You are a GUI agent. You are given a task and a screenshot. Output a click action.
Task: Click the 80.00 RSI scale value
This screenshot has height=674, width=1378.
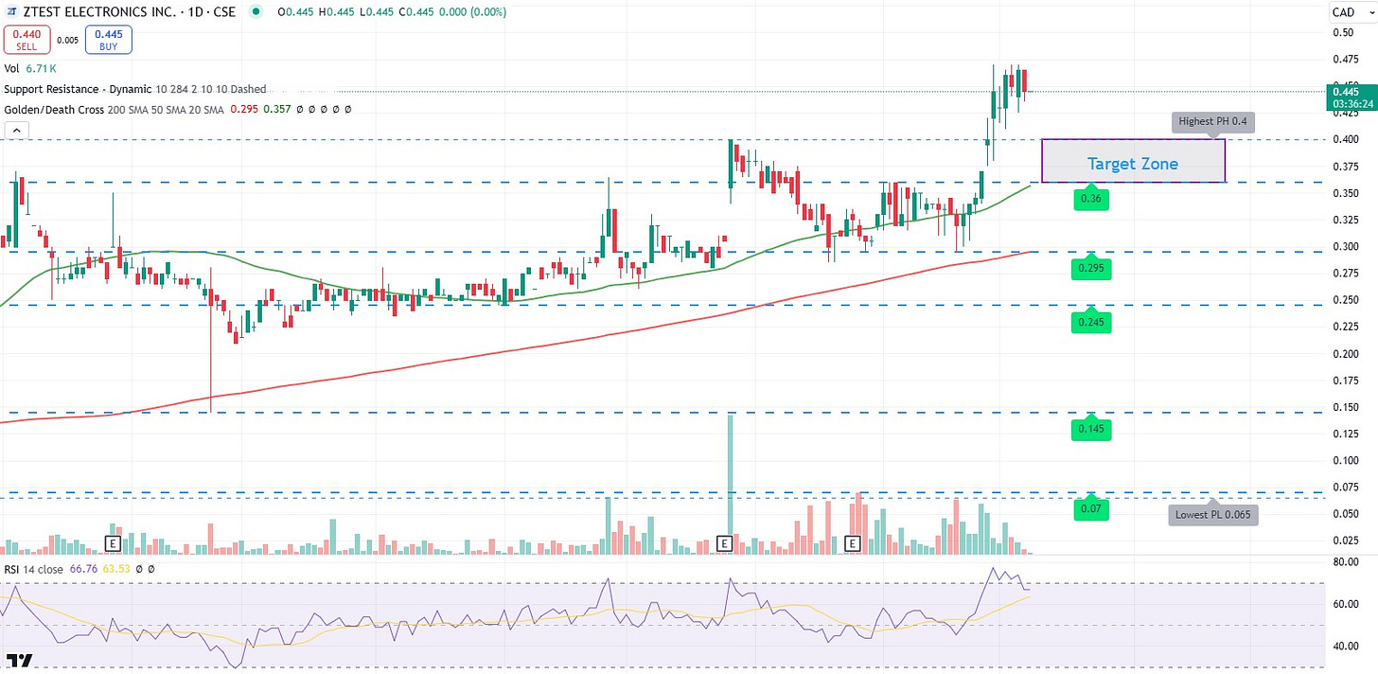1345,561
